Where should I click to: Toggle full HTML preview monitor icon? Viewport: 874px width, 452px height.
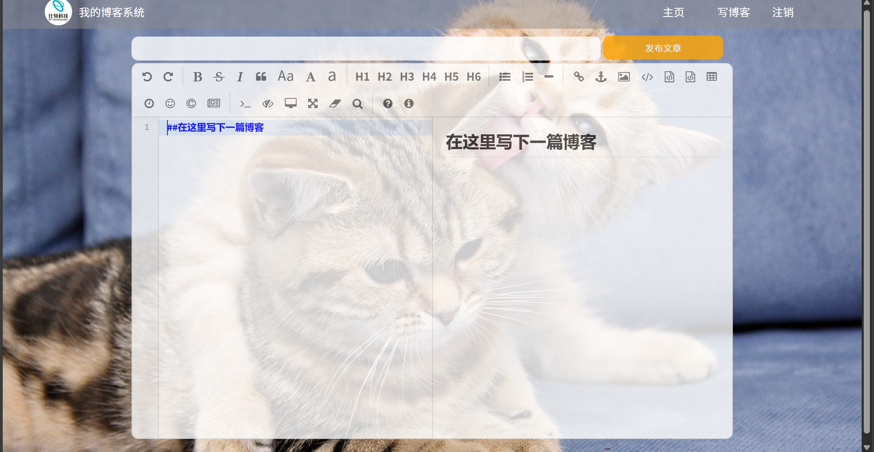(290, 103)
